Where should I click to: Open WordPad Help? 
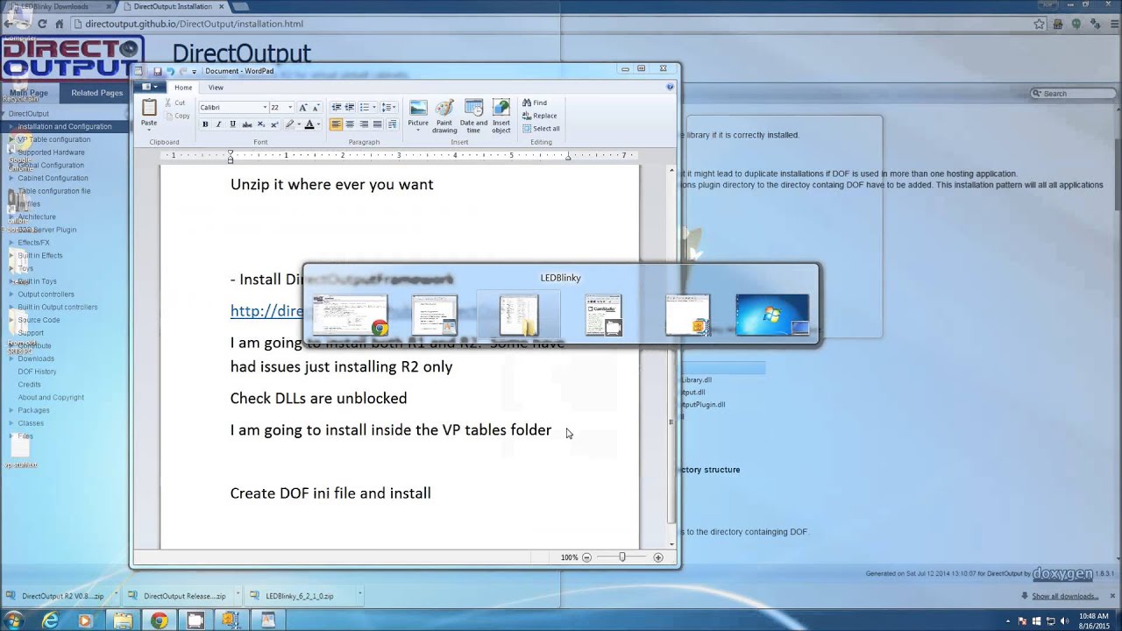click(671, 87)
